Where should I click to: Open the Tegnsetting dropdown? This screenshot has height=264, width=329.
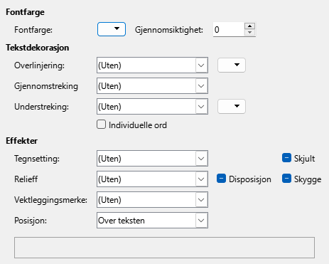[152, 158]
